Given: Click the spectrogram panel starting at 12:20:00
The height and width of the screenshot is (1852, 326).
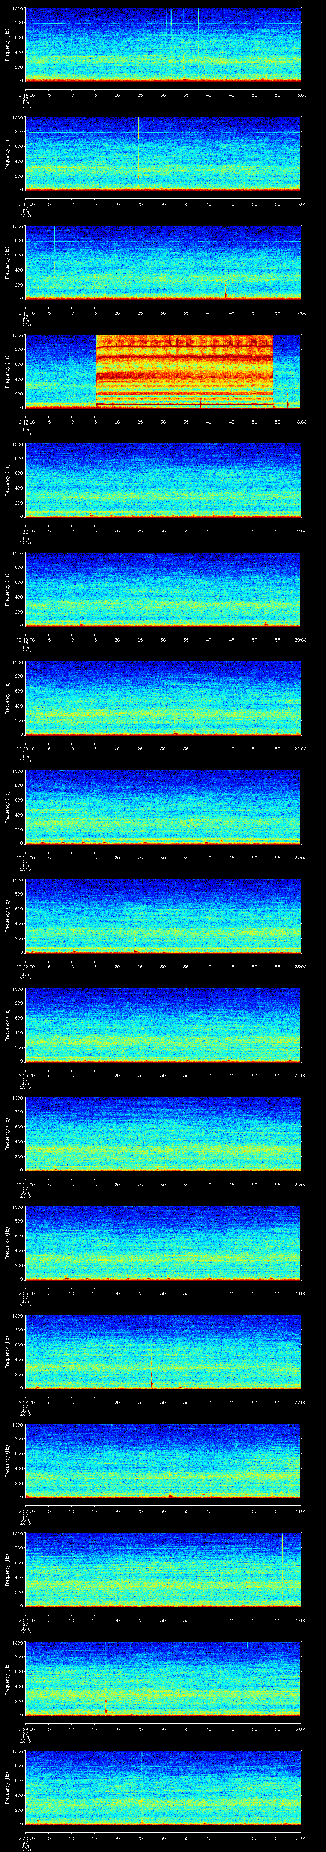Looking at the screenshot, I should pyautogui.click(x=163, y=698).
